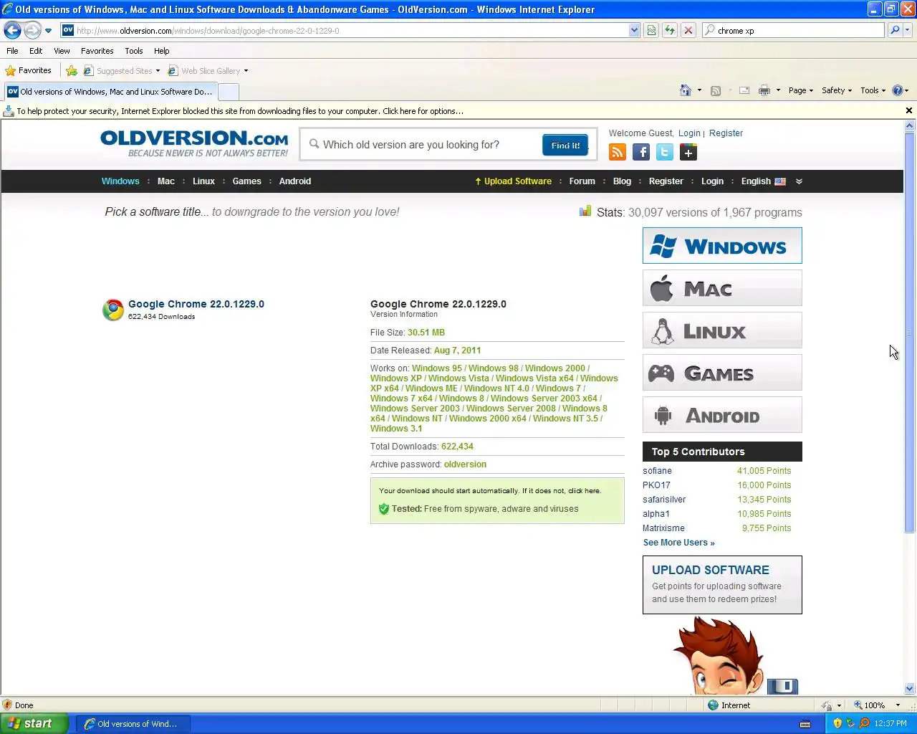Click the Favorites star button

pos(29,70)
